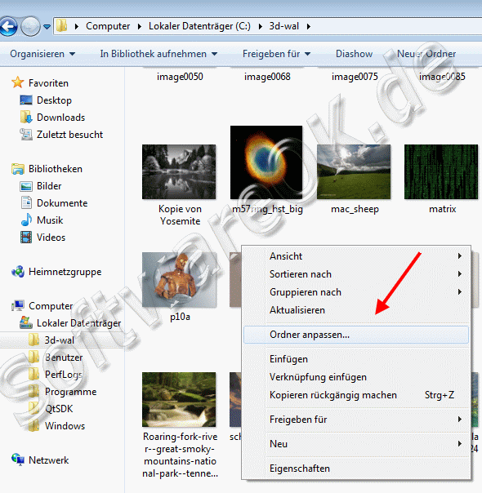Choose Ordner anpassen... in the context menu
This screenshot has width=482, height=493.
(x=356, y=335)
